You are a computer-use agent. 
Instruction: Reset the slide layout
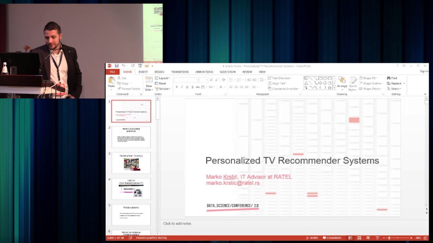(160, 83)
